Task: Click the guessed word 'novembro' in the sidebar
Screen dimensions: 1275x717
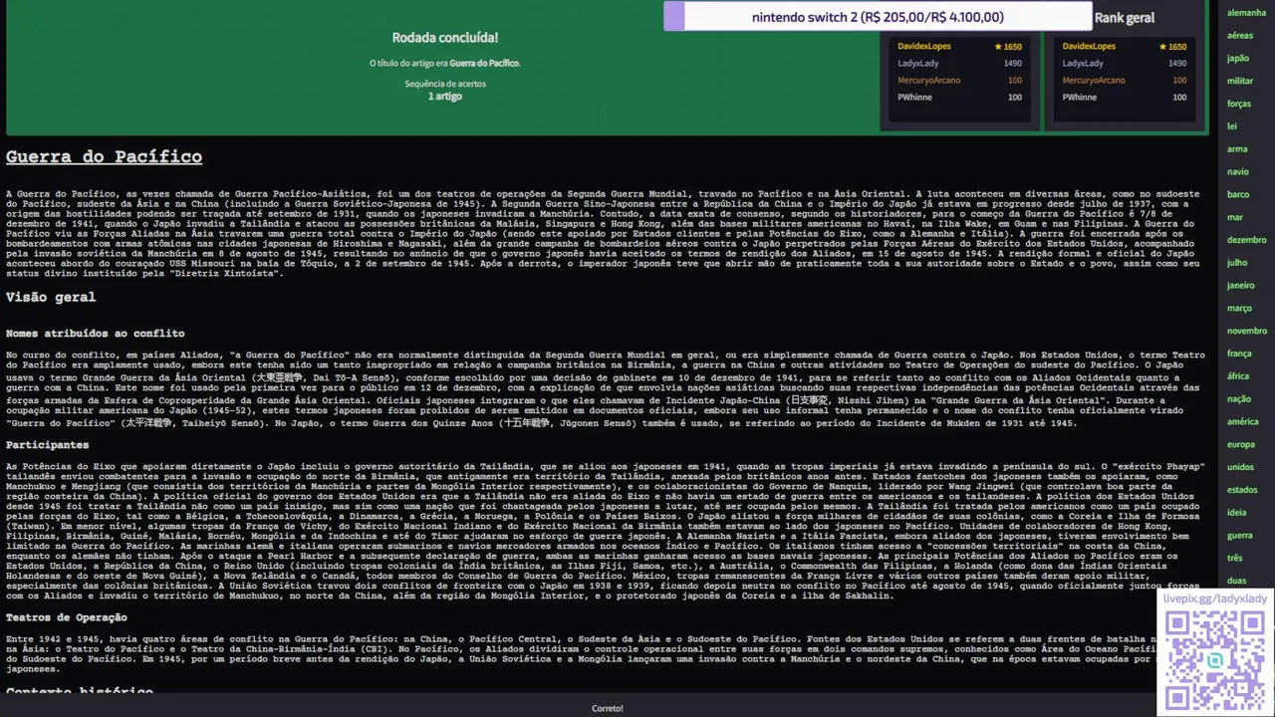Action: pyautogui.click(x=1247, y=331)
